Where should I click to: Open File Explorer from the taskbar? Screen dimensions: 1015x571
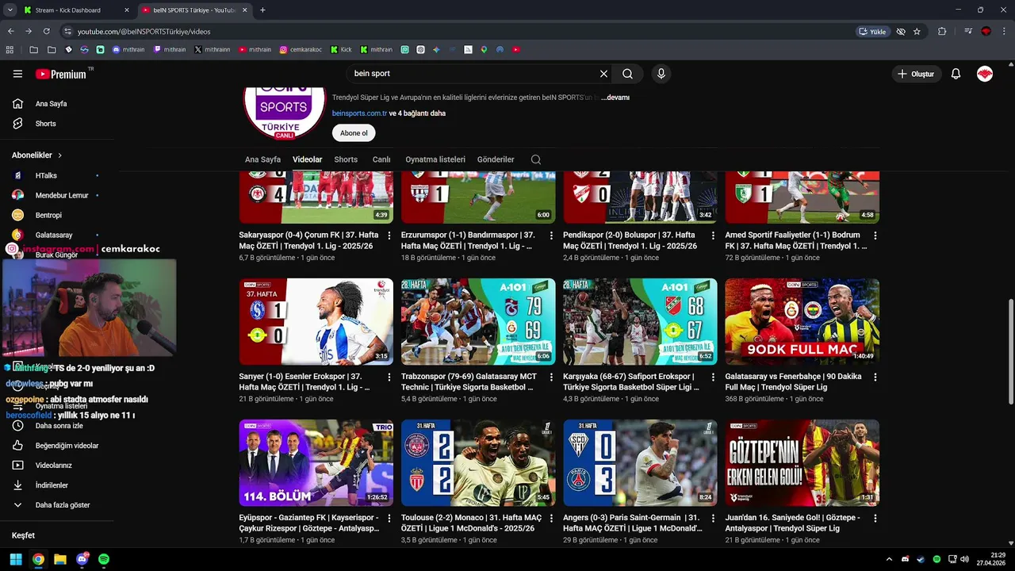(59, 559)
